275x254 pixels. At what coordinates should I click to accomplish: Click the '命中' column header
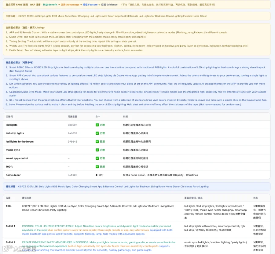98,117
